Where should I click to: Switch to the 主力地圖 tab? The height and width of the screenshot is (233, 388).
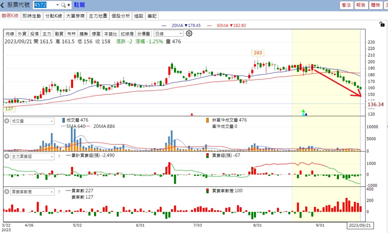(98, 16)
